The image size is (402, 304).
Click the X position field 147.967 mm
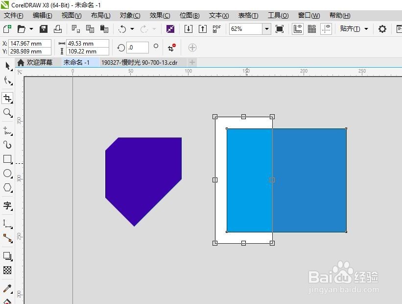[x=30, y=43]
